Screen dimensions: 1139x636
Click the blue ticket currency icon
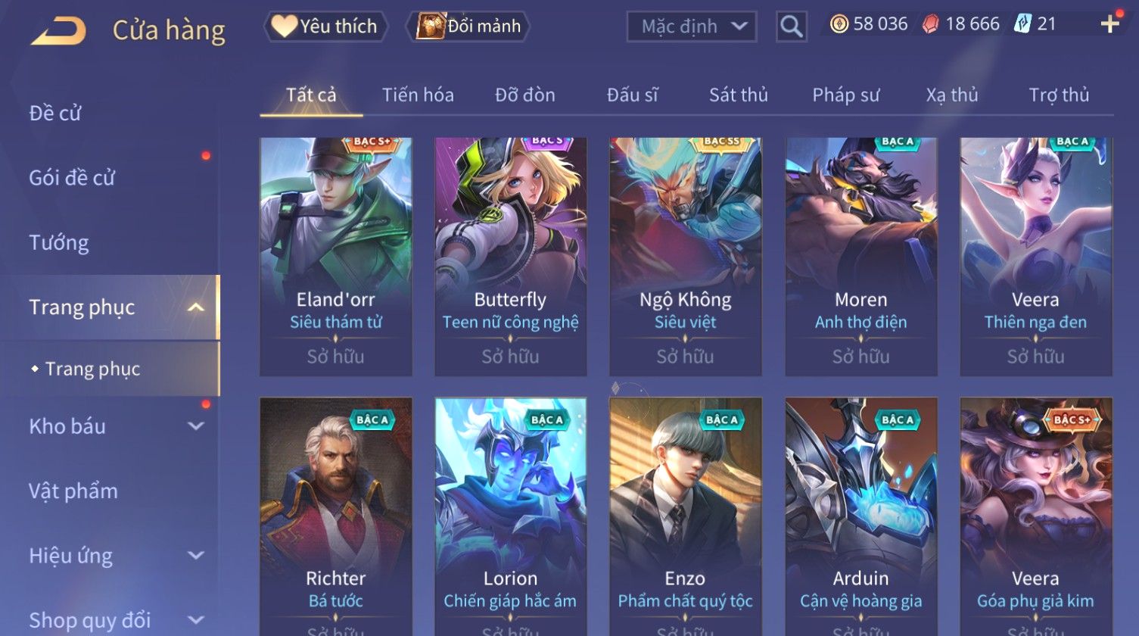coord(1024,24)
